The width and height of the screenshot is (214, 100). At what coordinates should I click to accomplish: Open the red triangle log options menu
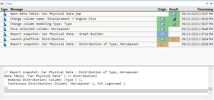point(2,4)
